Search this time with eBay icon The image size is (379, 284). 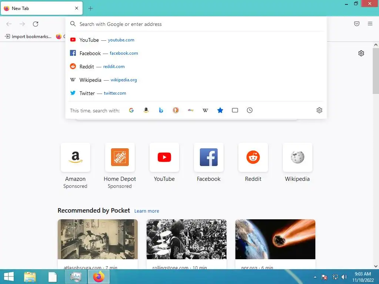coord(191,110)
